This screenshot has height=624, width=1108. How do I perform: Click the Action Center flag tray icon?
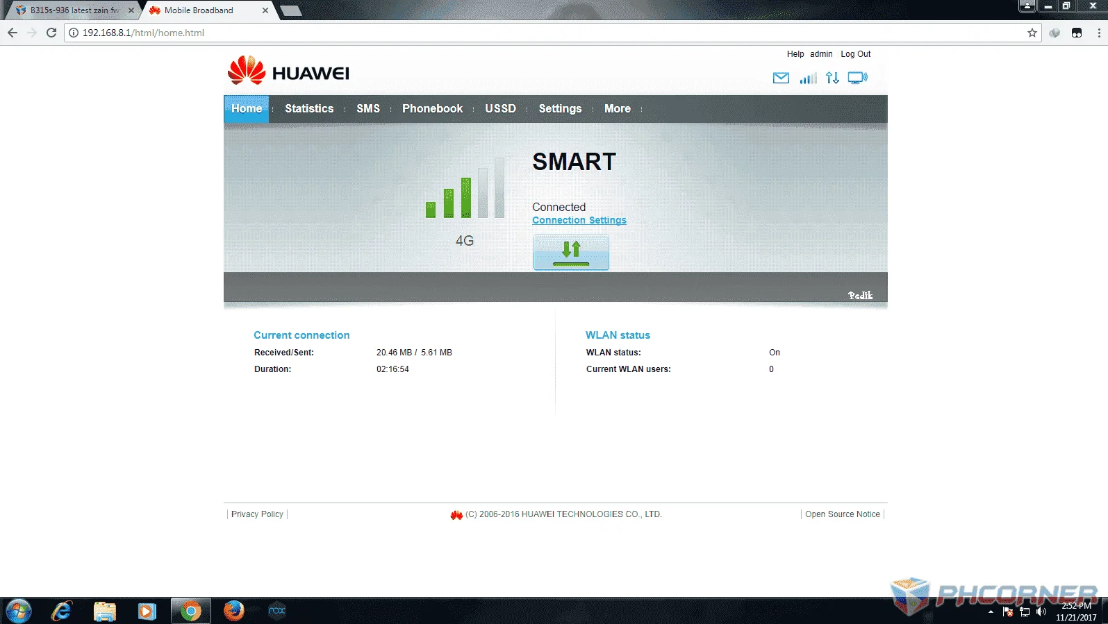click(1008, 612)
